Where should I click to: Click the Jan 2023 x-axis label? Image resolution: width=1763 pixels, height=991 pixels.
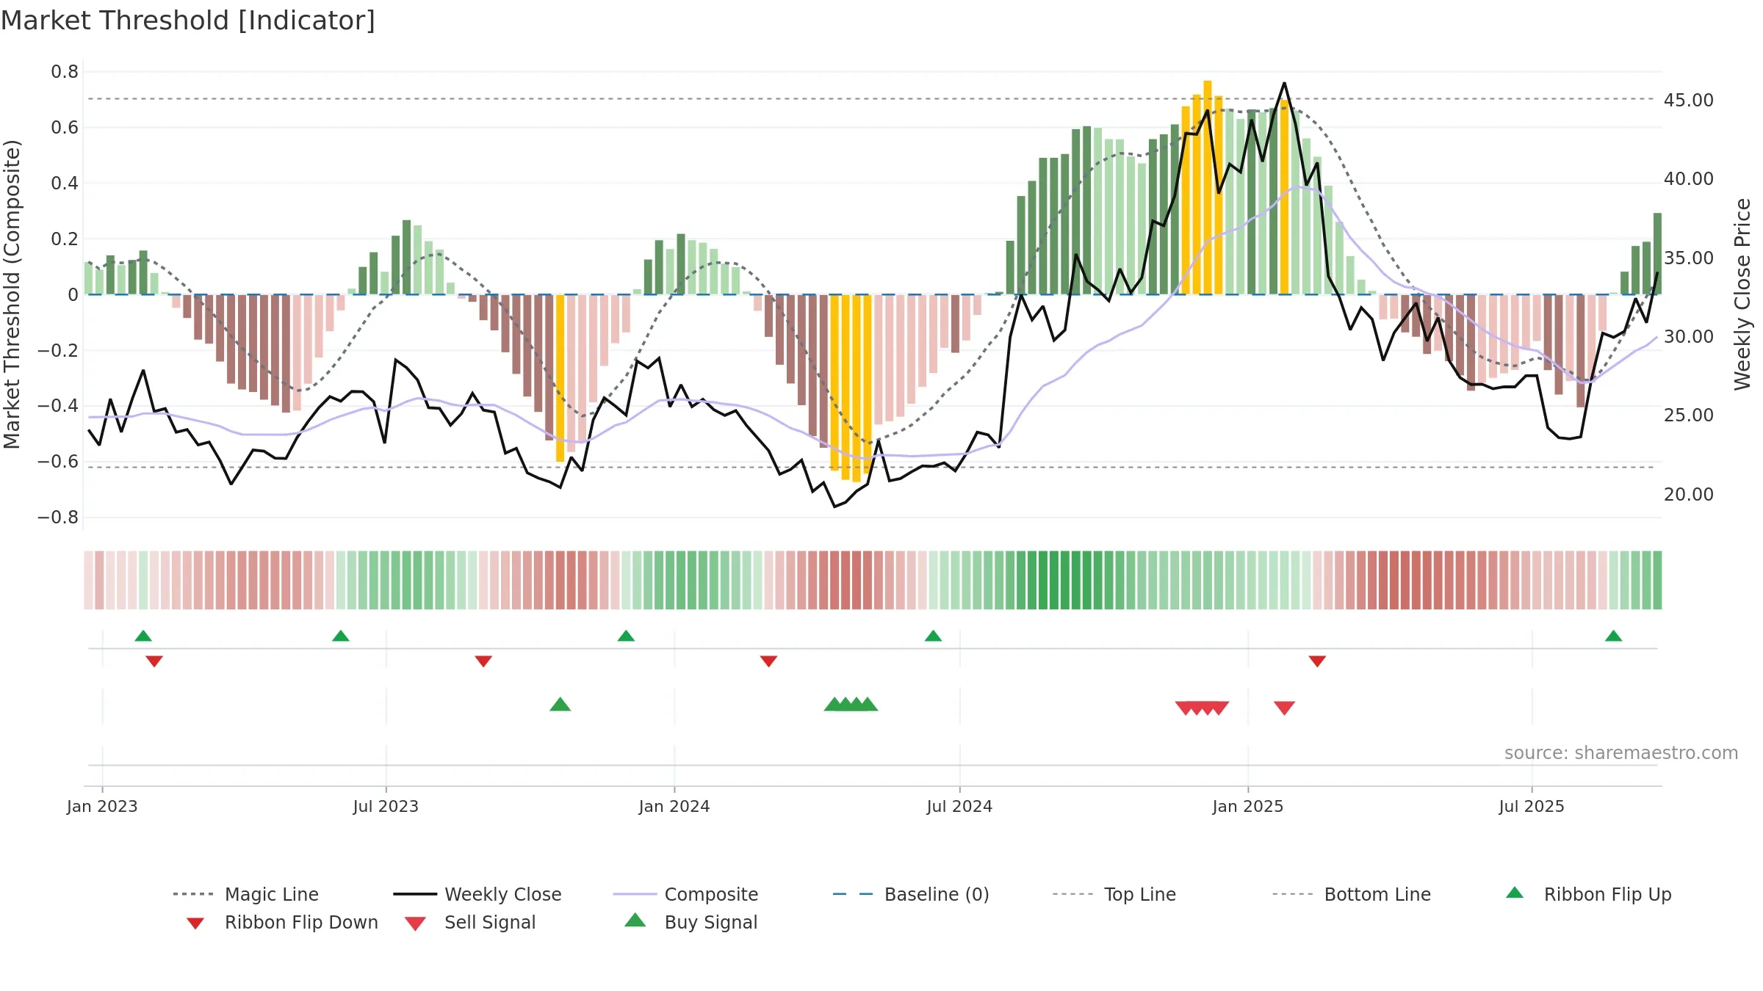(x=102, y=806)
